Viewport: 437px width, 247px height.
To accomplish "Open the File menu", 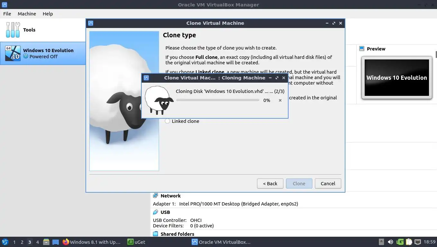I will coord(7,14).
